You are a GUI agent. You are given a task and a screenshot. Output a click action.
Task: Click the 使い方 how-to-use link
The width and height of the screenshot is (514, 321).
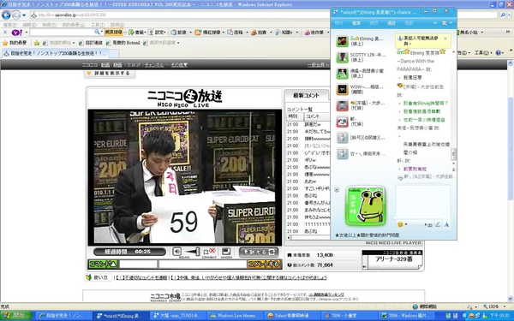[x=98, y=277]
